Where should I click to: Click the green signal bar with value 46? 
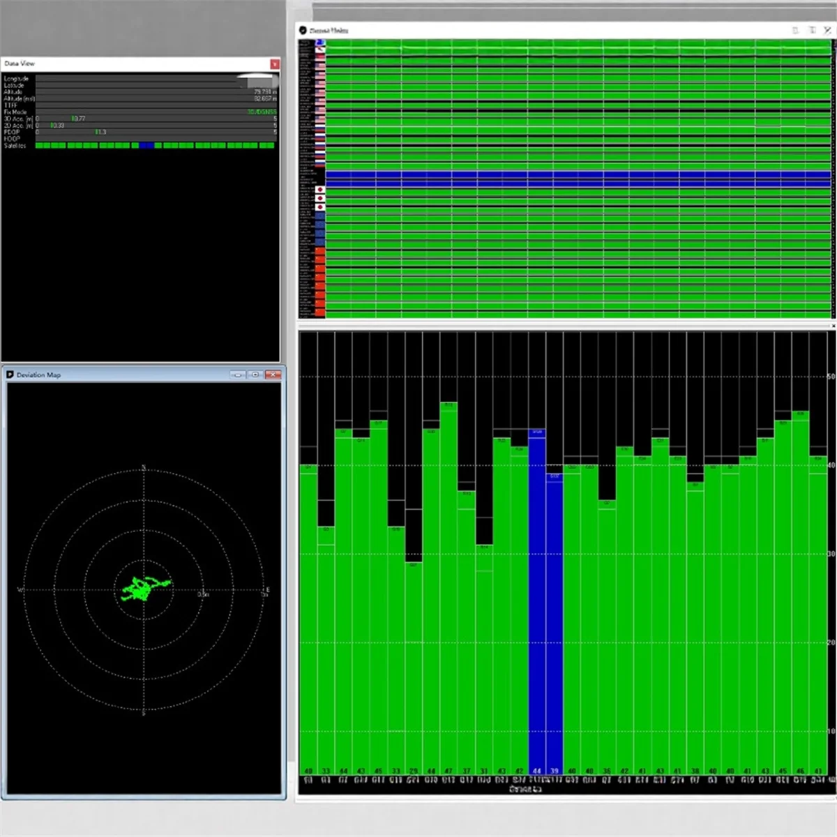pyautogui.click(x=800, y=593)
